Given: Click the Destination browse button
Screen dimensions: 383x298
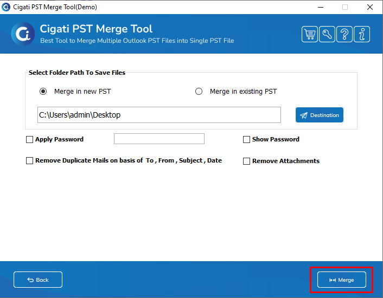Looking at the screenshot, I should [319, 115].
